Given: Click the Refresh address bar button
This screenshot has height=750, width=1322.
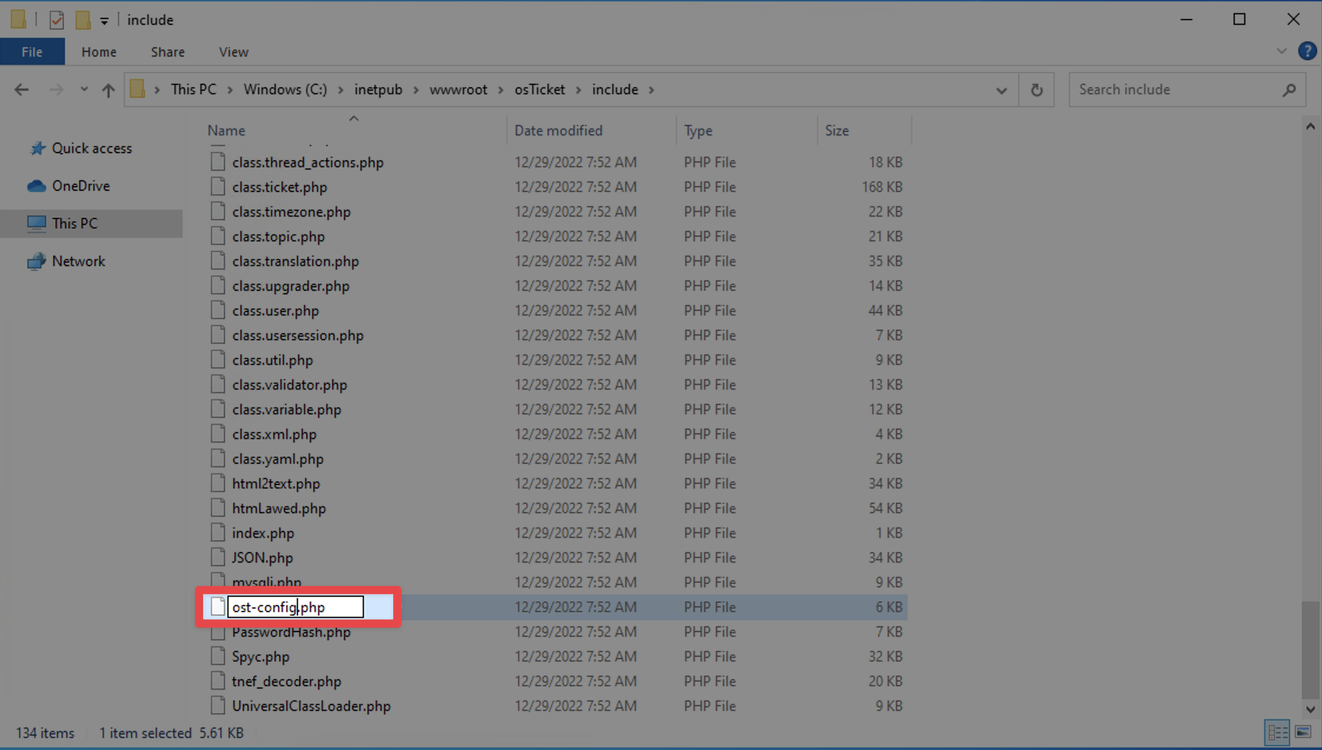Looking at the screenshot, I should (x=1037, y=89).
